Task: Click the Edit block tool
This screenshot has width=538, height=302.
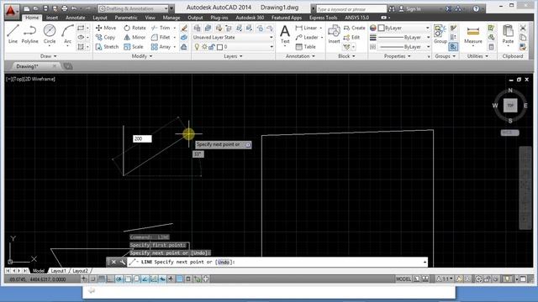Action: point(351,37)
